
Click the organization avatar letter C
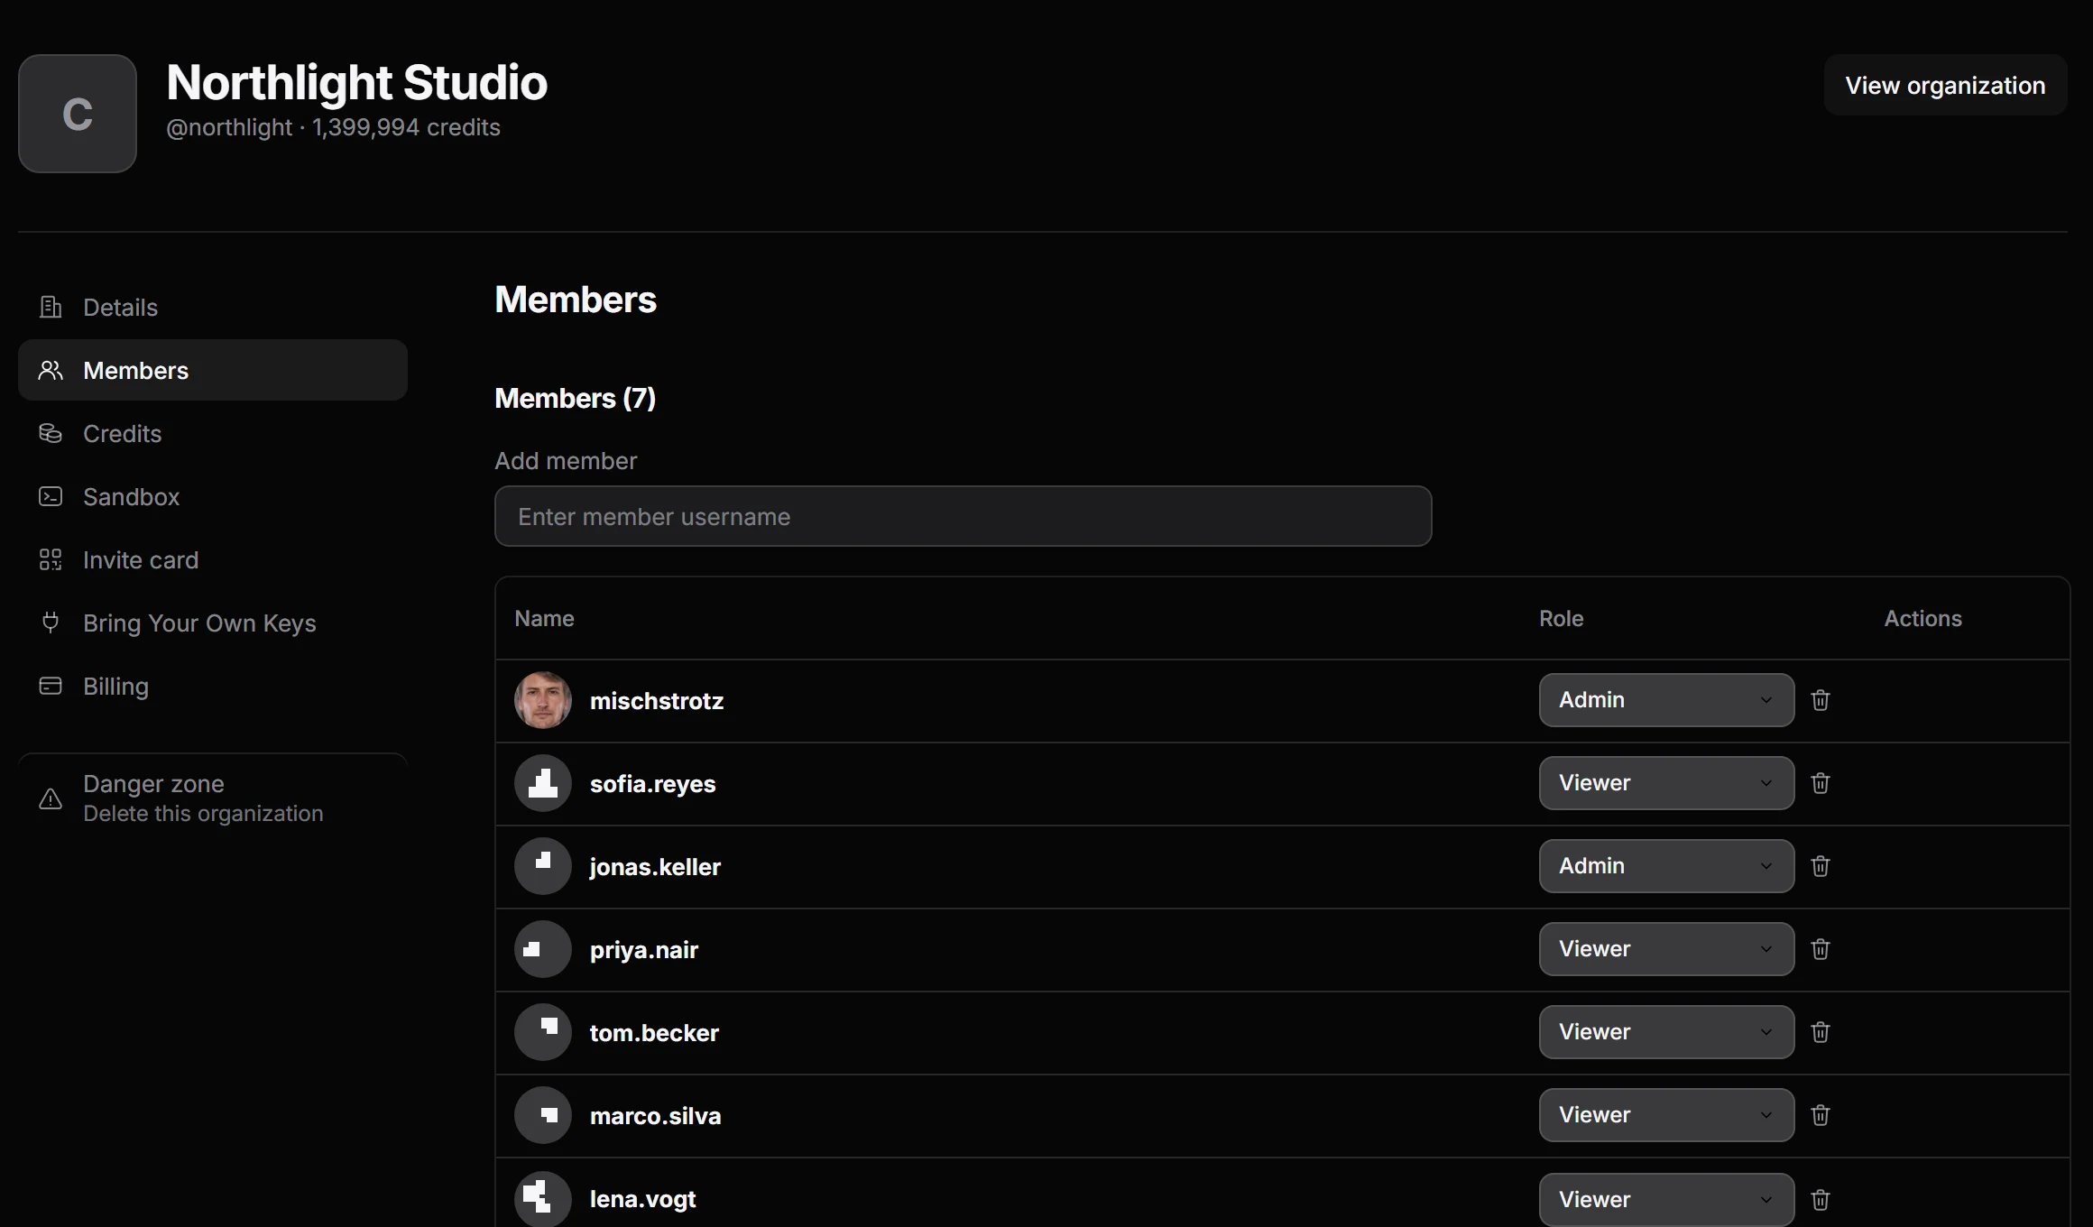[x=78, y=114]
